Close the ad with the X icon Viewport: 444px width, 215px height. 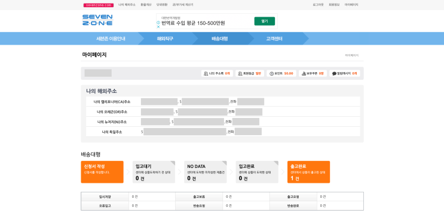[x=158, y=27]
